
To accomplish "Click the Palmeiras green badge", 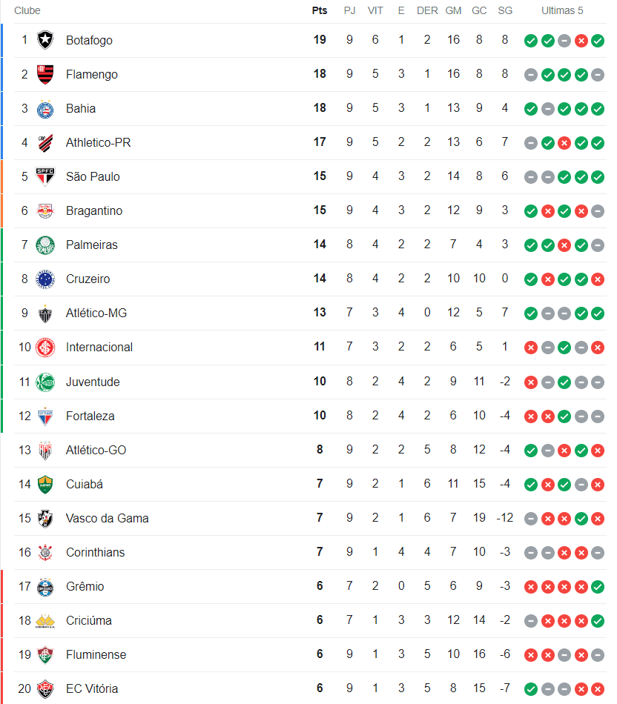I will coord(45,245).
